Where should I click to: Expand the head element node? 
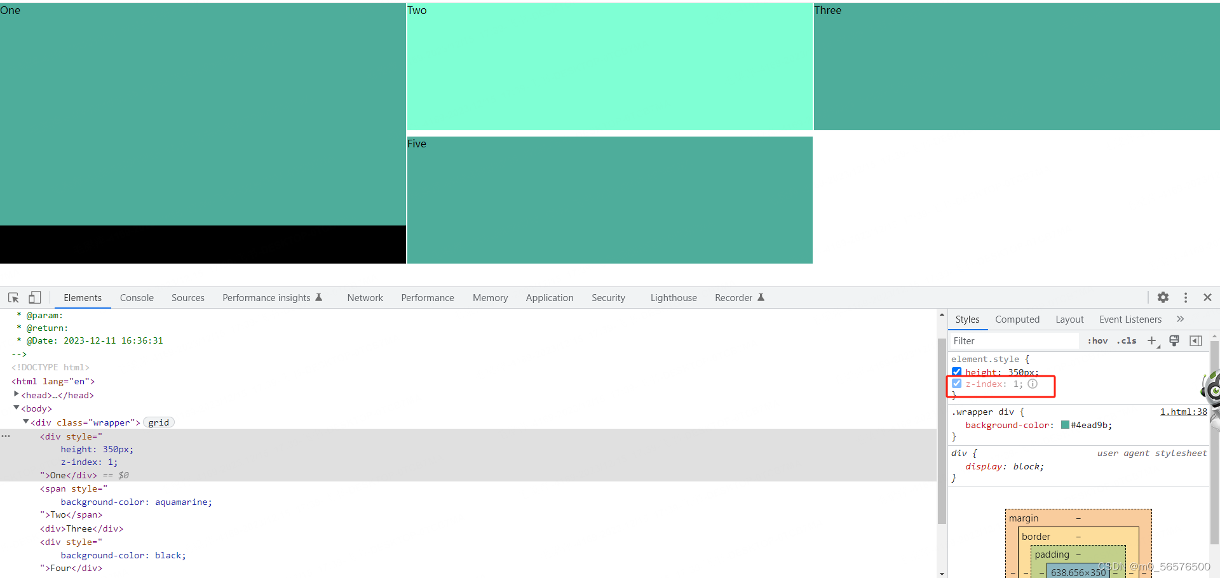point(16,394)
